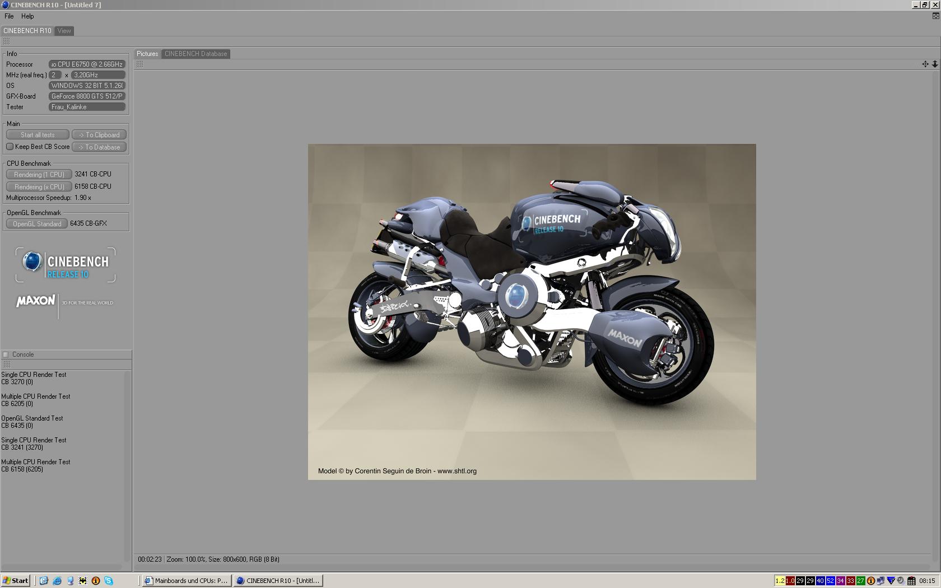
Task: Click the yellow 1.2 tray sensor readout
Action: [780, 581]
